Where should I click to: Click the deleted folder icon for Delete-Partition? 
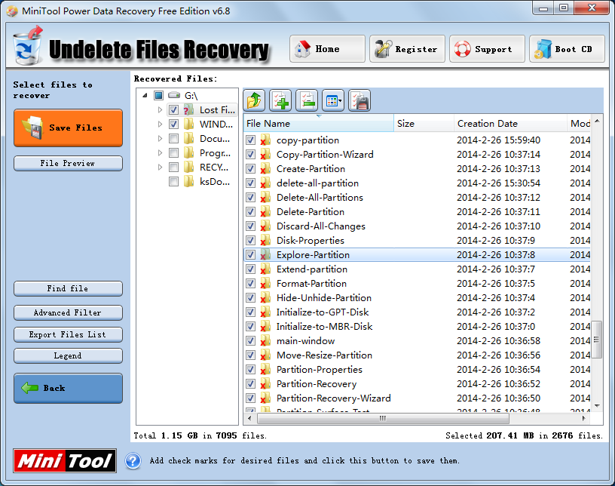coord(265,212)
